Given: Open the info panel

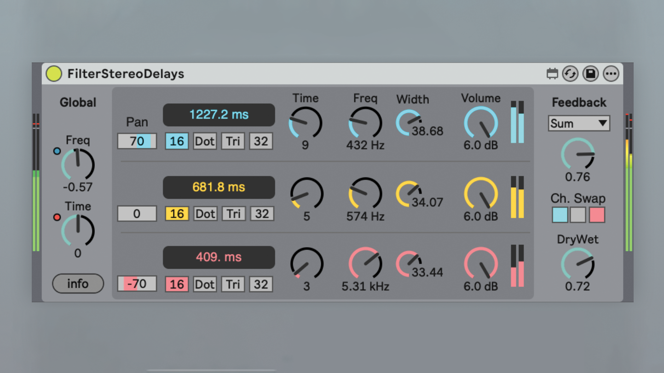Looking at the screenshot, I should [x=78, y=284].
